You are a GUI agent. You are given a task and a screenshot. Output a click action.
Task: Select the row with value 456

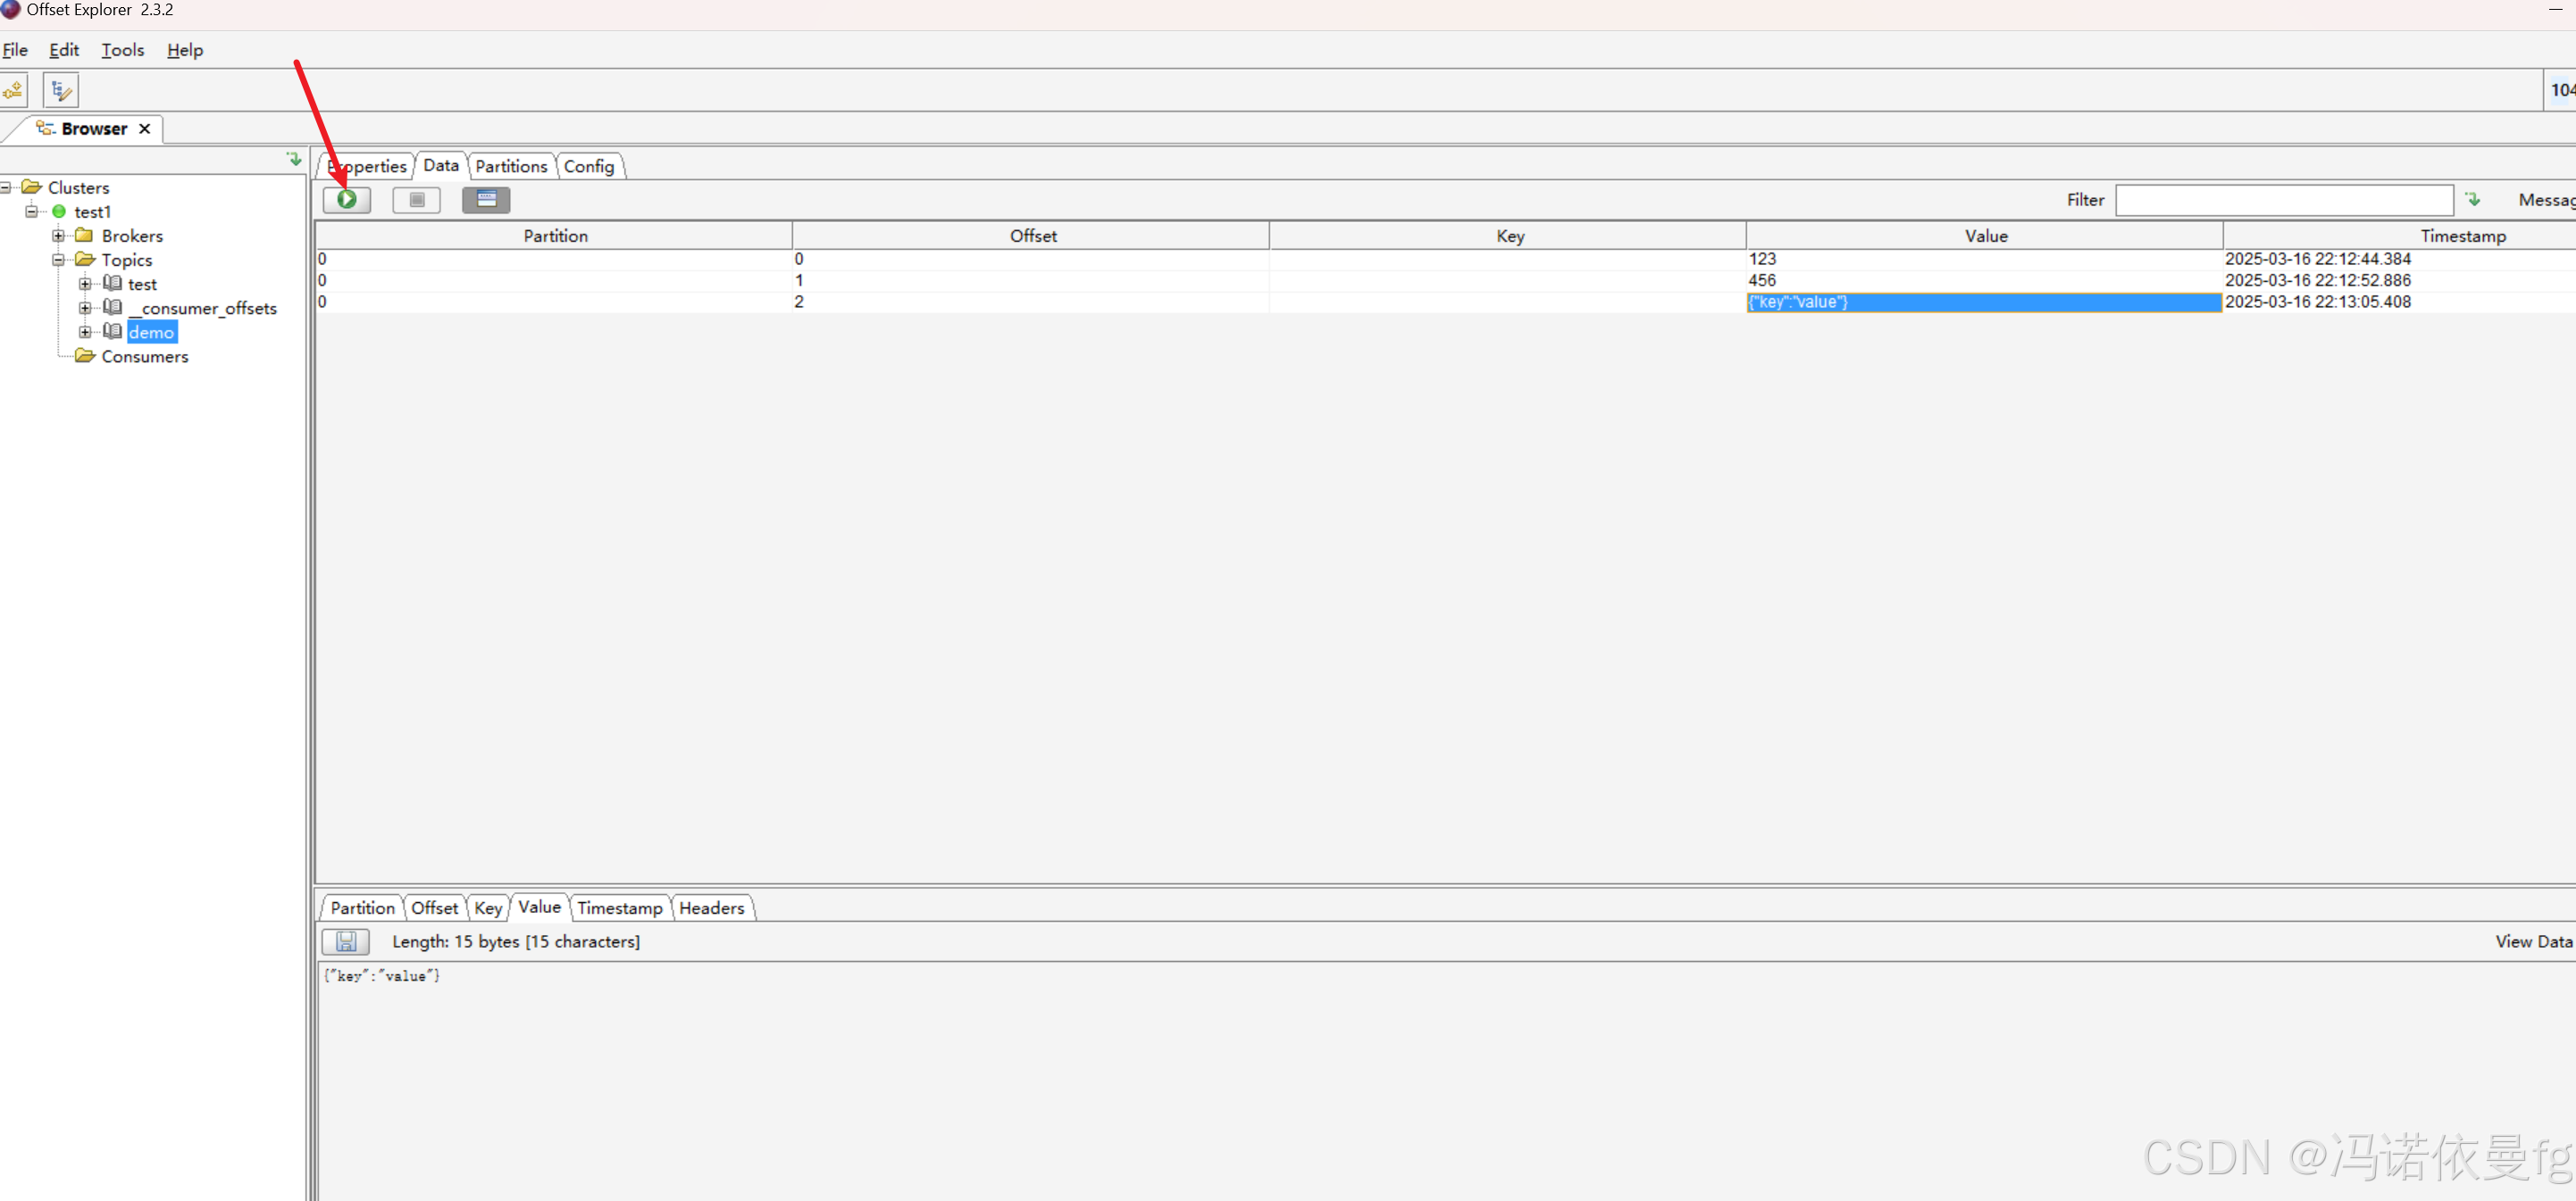point(1762,281)
